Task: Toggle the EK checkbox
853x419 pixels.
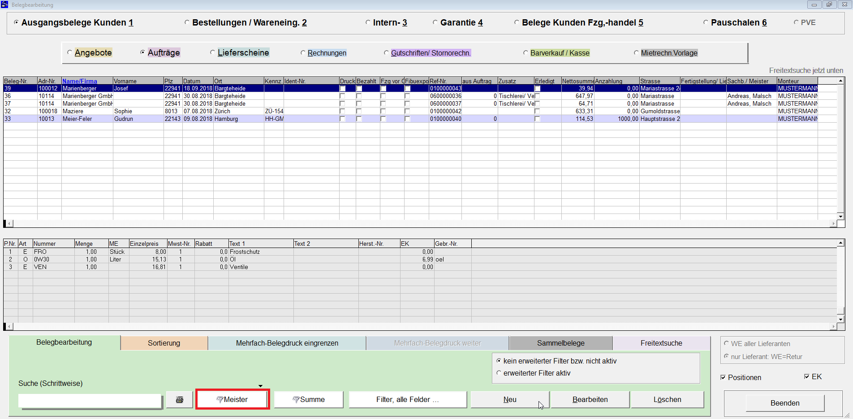Action: click(807, 376)
